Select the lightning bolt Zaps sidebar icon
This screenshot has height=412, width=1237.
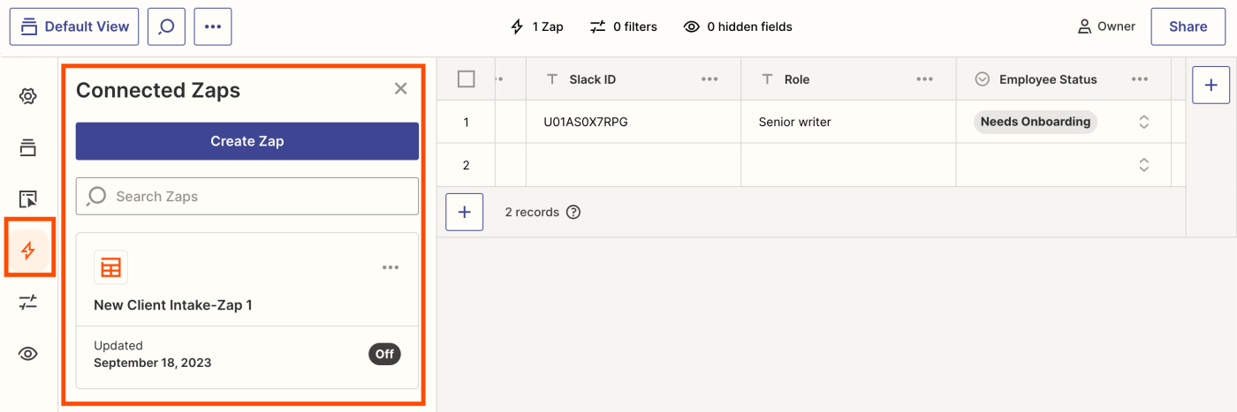28,251
